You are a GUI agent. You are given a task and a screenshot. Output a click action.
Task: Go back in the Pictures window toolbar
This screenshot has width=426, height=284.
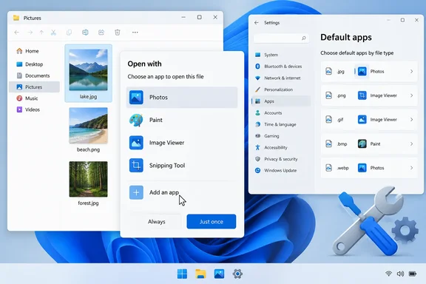17,33
